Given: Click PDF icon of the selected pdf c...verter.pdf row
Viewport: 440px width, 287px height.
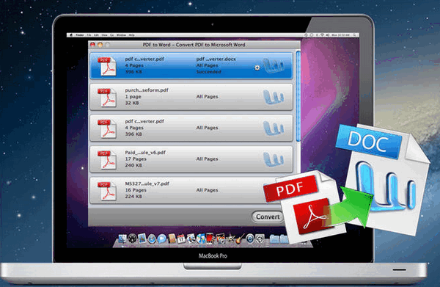Looking at the screenshot, I should [107, 66].
